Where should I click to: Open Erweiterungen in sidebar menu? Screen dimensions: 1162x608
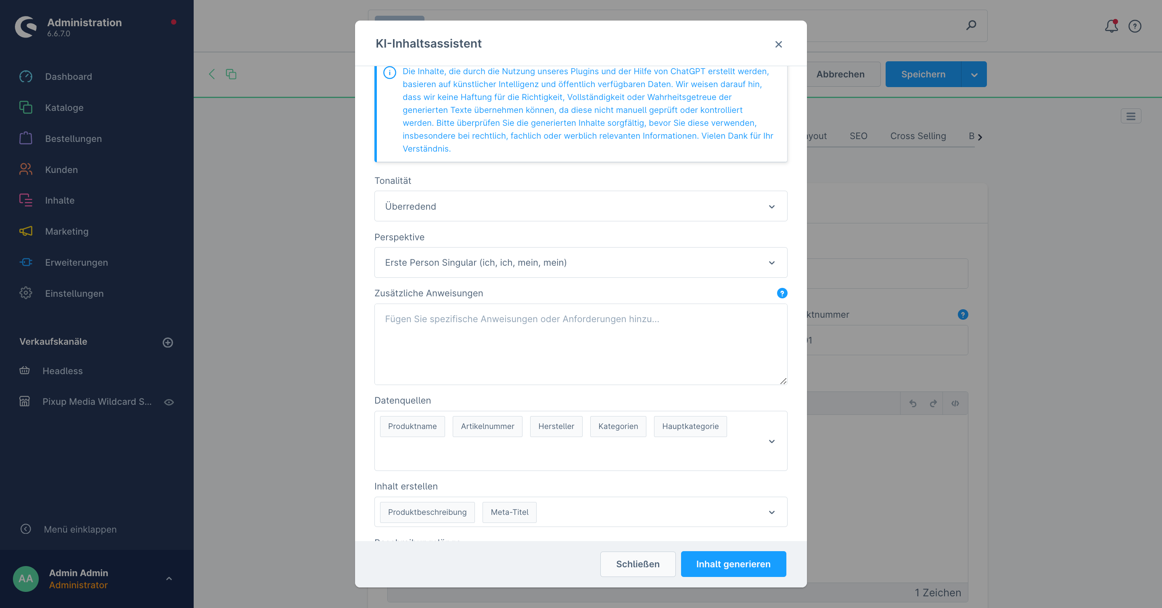(x=76, y=262)
